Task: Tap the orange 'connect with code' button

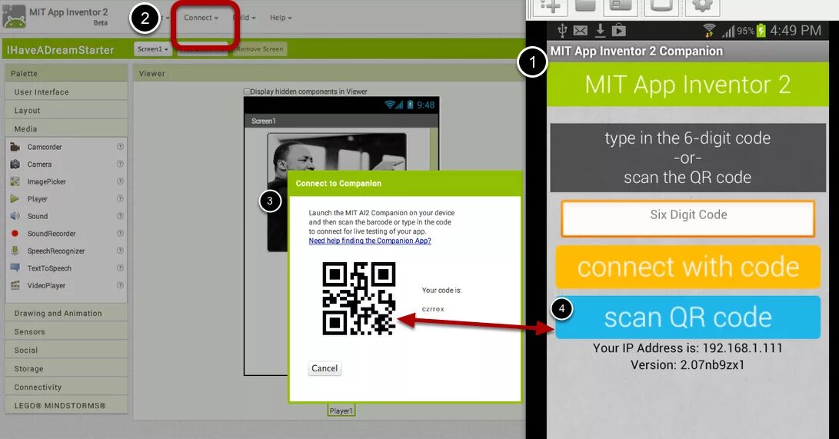Action: [688, 267]
